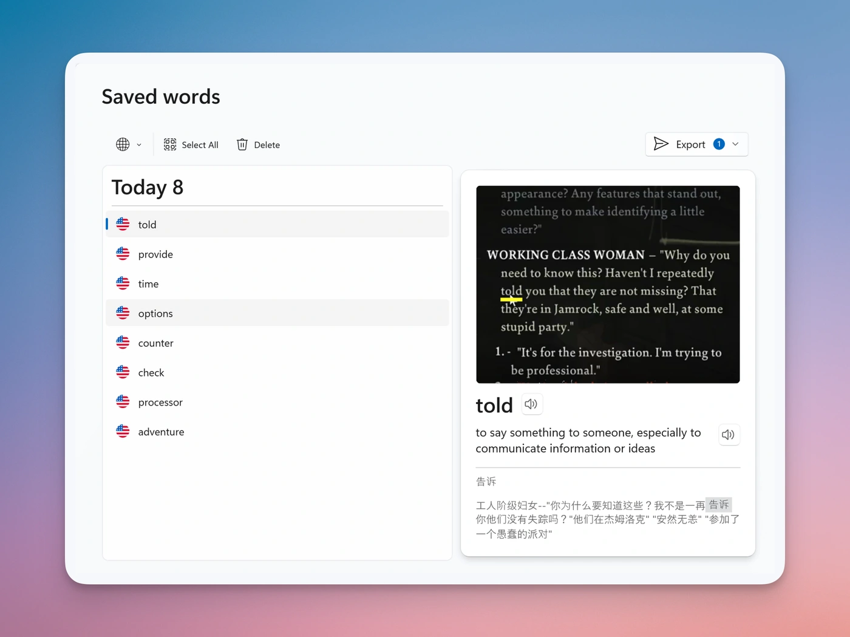Image resolution: width=850 pixels, height=637 pixels.
Task: Click the paper plane Export icon
Action: 661,144
